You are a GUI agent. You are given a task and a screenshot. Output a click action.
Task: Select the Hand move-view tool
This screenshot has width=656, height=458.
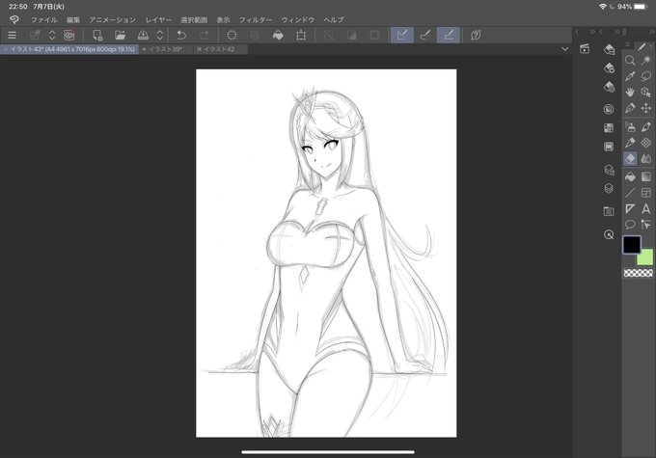click(630, 92)
